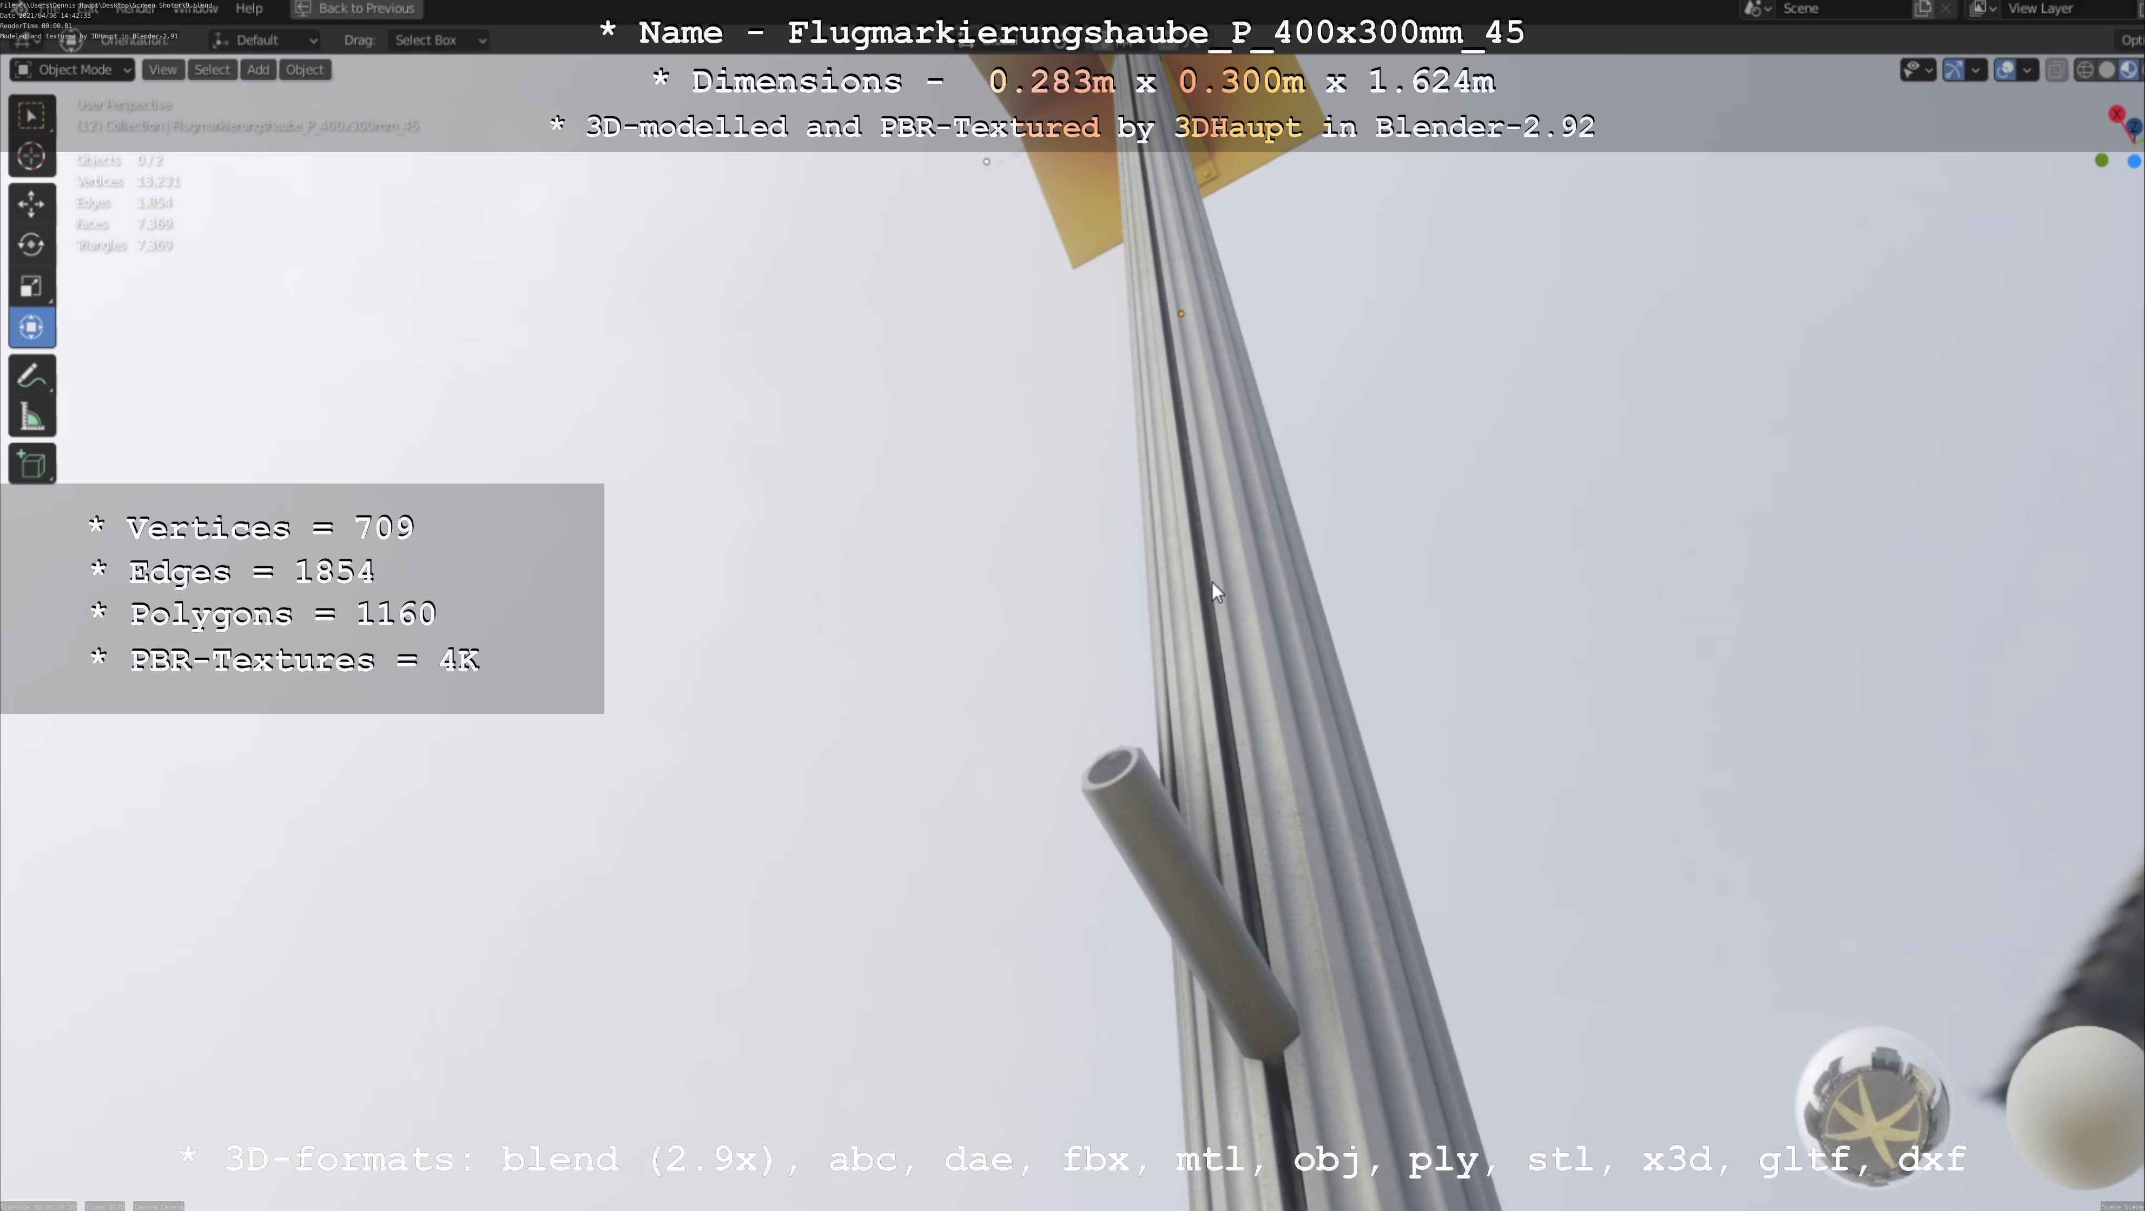This screenshot has height=1211, width=2145.
Task: Select the Rotate tool
Action: pyautogui.click(x=31, y=244)
